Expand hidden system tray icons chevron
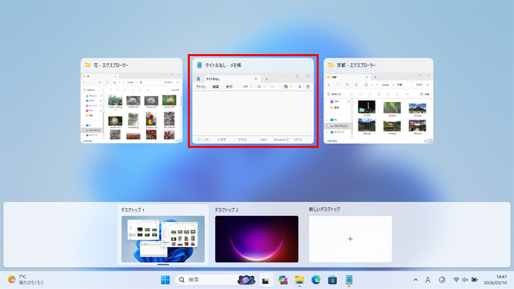 pyautogui.click(x=415, y=279)
